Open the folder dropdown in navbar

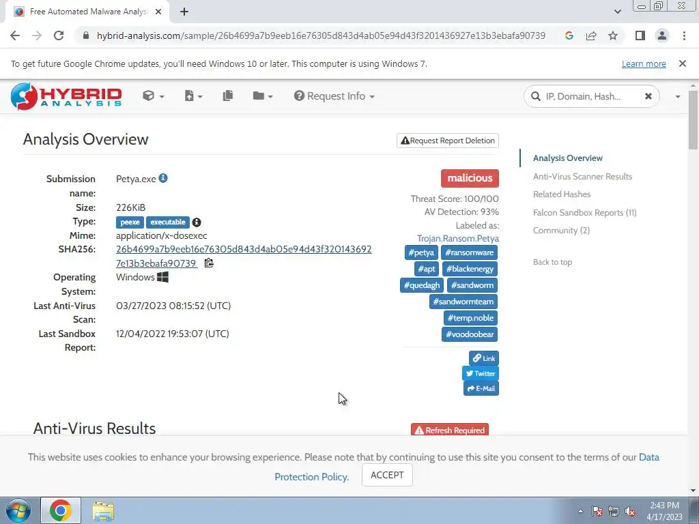(x=263, y=96)
